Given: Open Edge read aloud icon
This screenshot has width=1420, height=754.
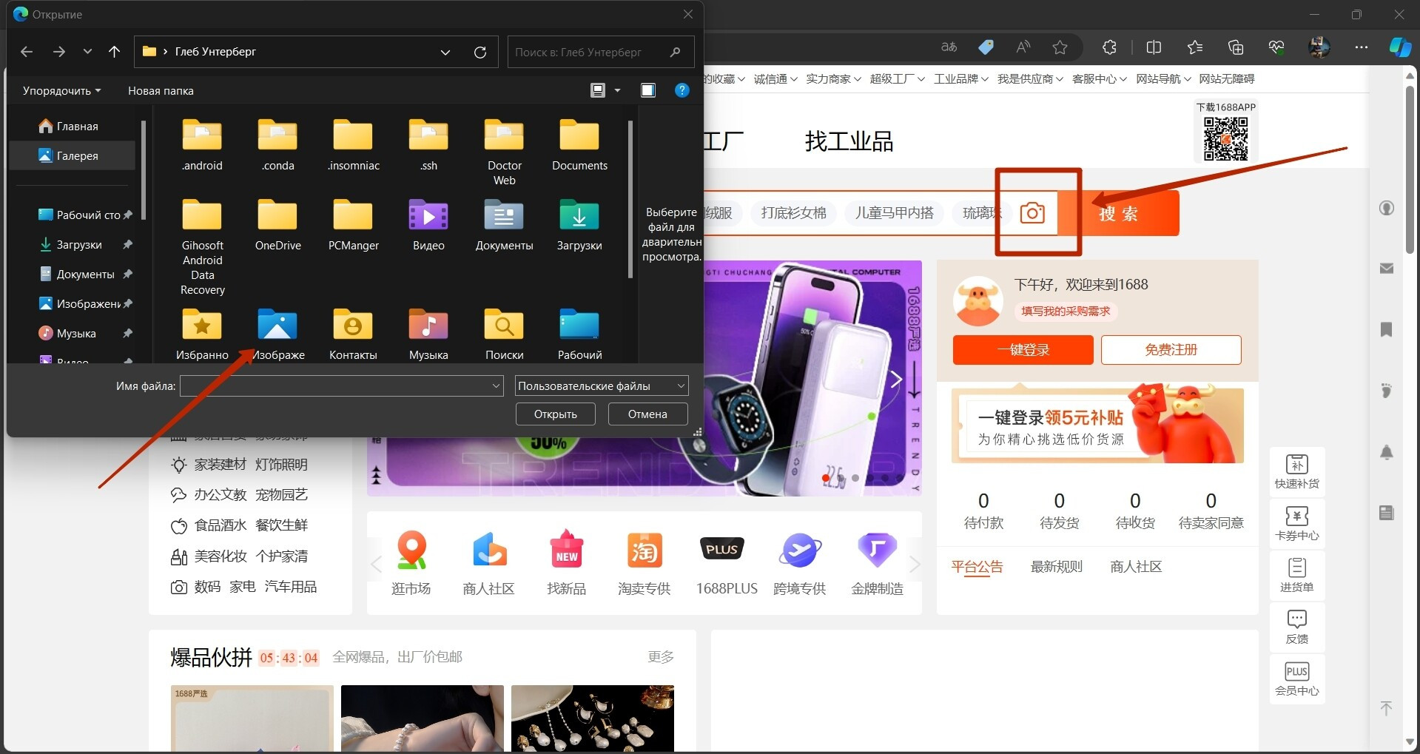Looking at the screenshot, I should coord(1023,47).
